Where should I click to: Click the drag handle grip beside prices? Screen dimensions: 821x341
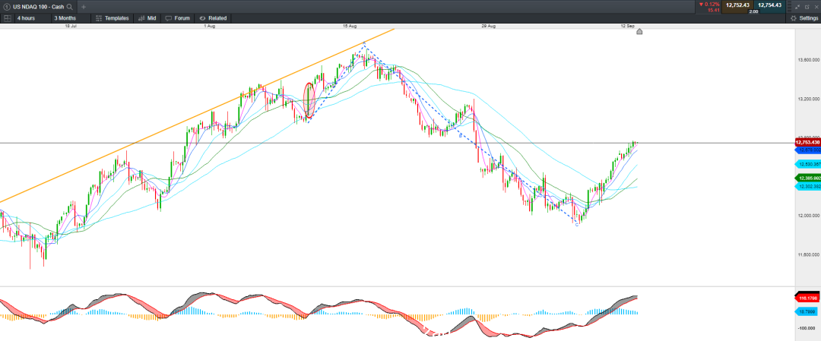(789, 7)
